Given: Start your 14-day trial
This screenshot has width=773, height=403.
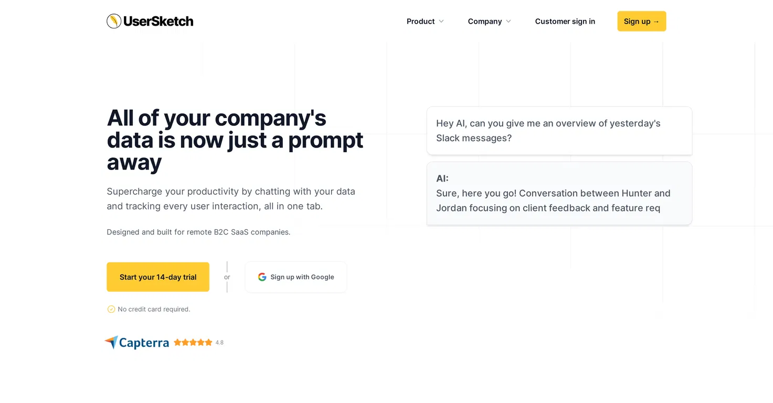Looking at the screenshot, I should 158,277.
